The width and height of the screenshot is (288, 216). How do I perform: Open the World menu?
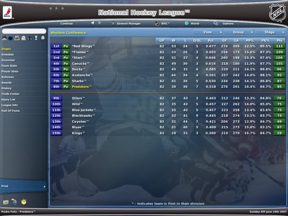click(x=195, y=23)
